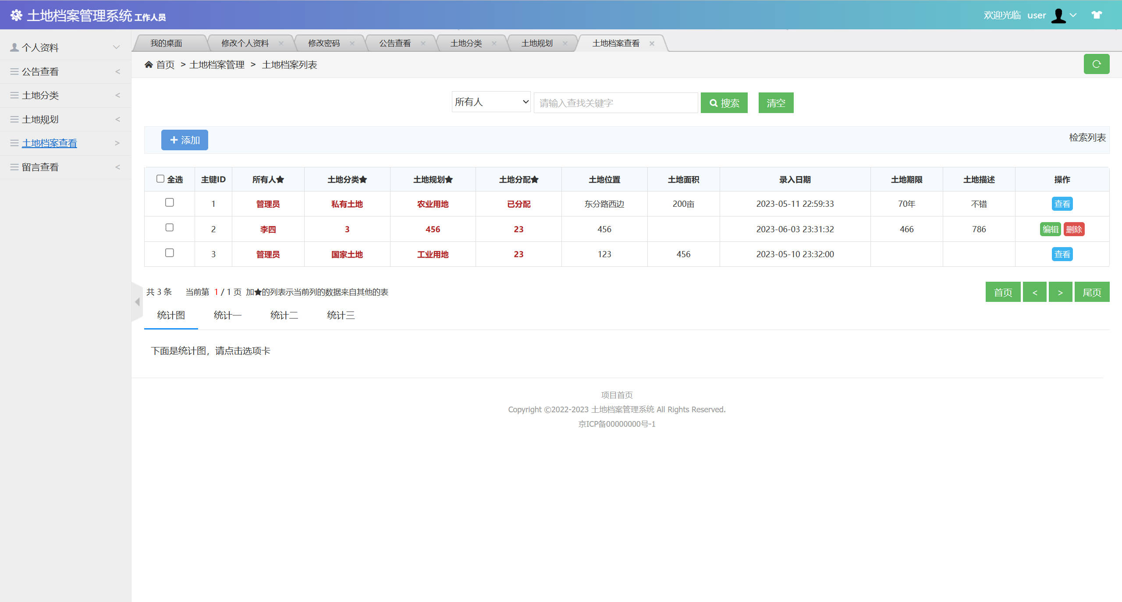The width and height of the screenshot is (1122, 602).
Task: Select the 个人资料 person icon in sidebar
Action: [x=14, y=47]
